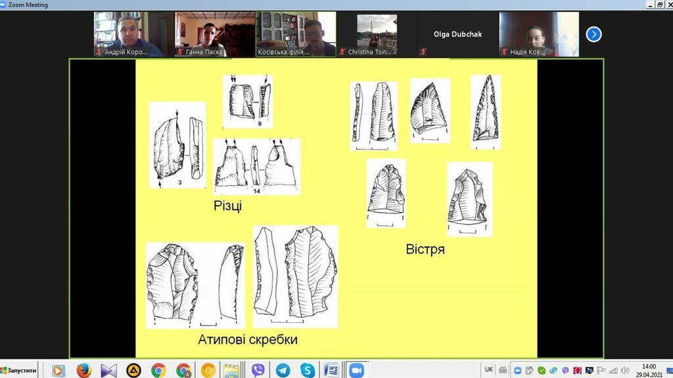This screenshot has width=673, height=378.
Task: Click Olga Dubchak participant tile
Action: click(x=457, y=34)
